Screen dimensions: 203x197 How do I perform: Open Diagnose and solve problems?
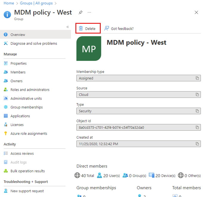(34, 43)
